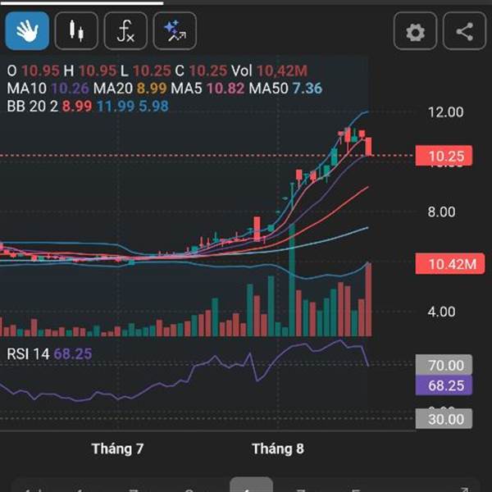This screenshot has height=492, width=492.
Task: Open the fx indicators menu
Action: coord(125,31)
